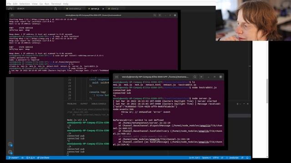291x163 pixels.
Task: Click the SEARCH sidebar title
Action: (20, 9)
